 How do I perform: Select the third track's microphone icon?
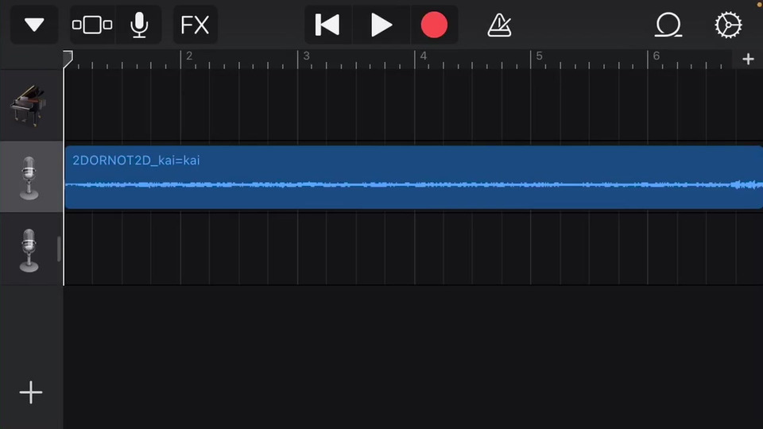29,249
